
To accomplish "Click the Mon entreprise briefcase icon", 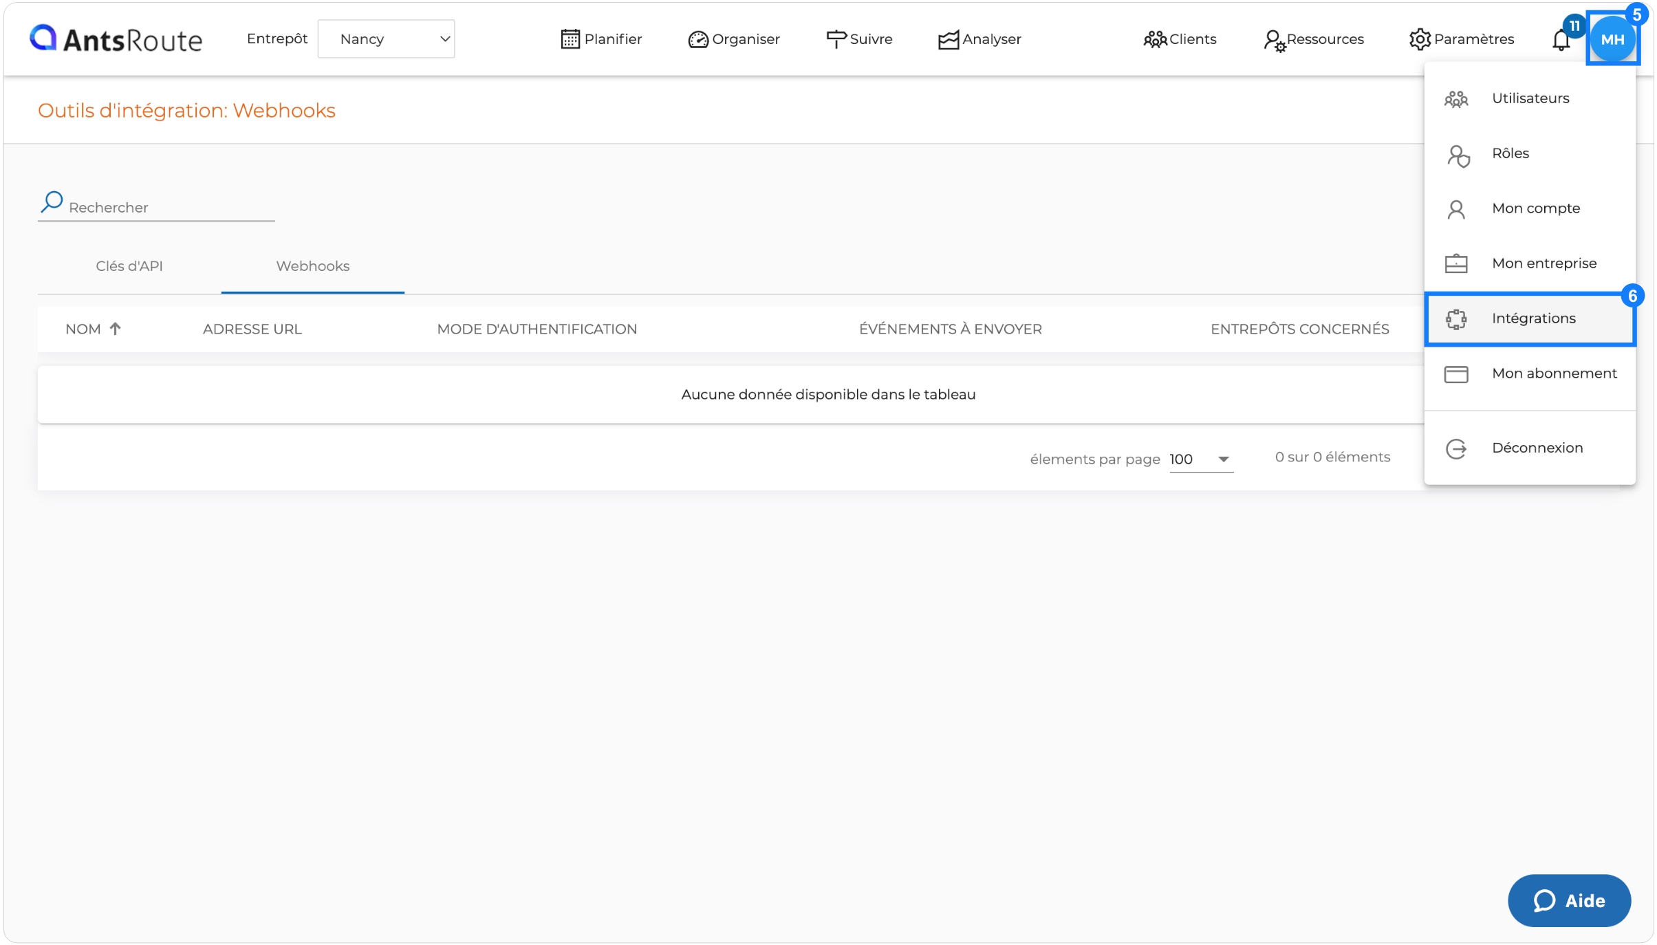I will coord(1456,263).
